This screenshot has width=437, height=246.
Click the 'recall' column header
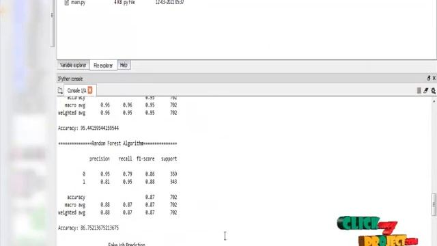click(125, 159)
